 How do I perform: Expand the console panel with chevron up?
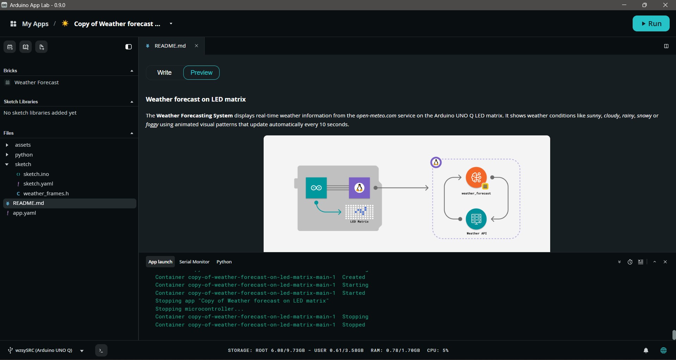(x=655, y=262)
